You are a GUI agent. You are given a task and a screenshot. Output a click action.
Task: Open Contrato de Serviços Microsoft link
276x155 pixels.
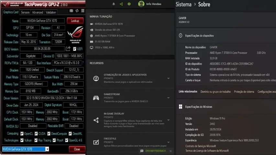coord(201,146)
